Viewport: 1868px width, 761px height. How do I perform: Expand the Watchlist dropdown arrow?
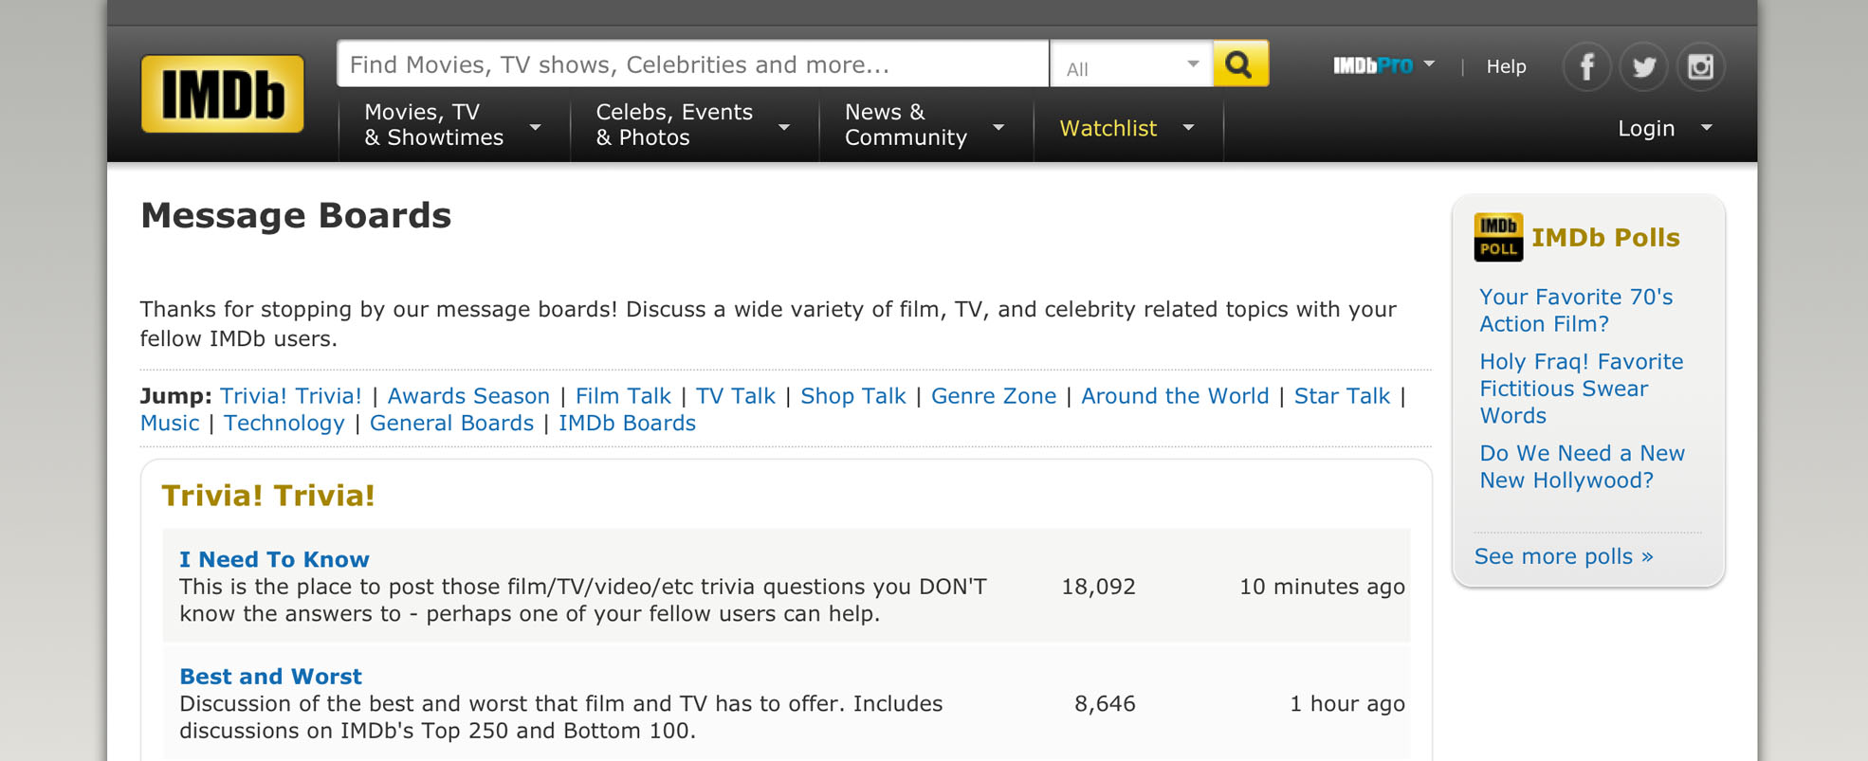point(1188,128)
